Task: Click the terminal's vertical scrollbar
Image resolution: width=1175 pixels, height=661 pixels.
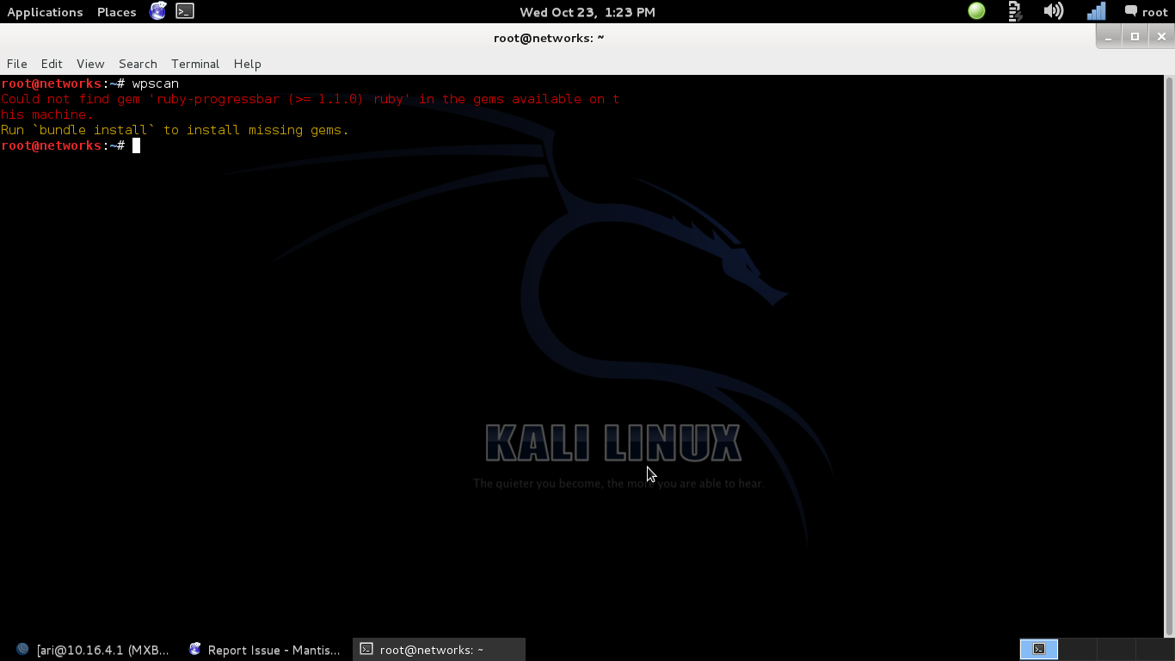Action: coord(1168,344)
